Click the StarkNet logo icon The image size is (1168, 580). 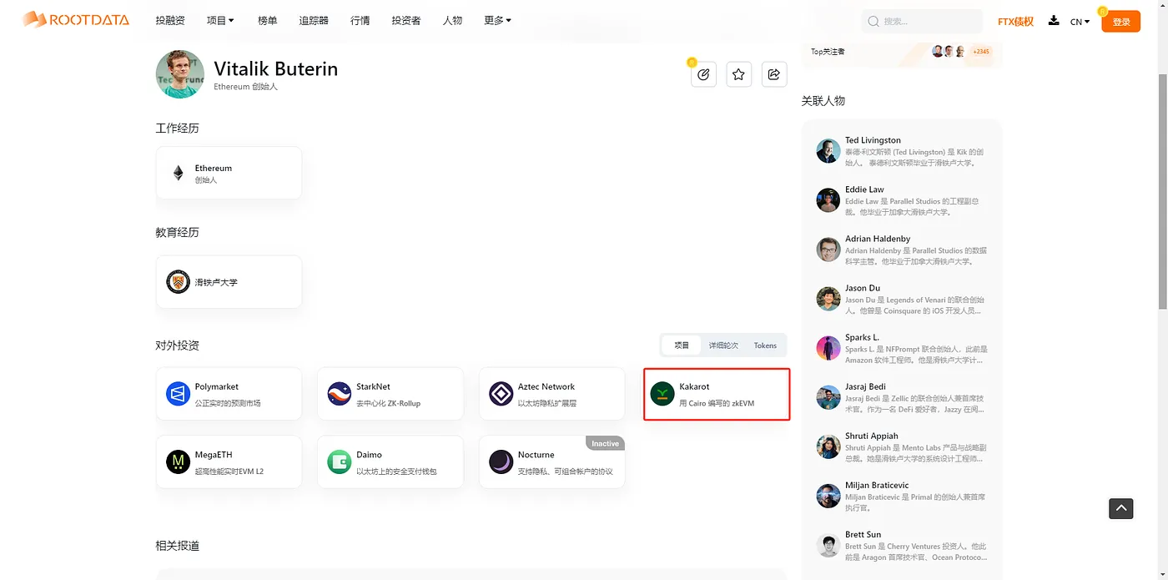tap(339, 394)
